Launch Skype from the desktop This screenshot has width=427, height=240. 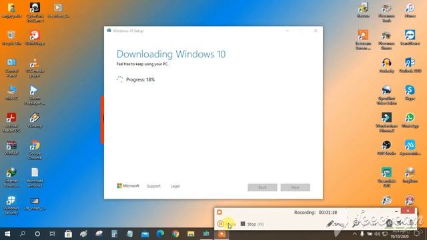410,93
